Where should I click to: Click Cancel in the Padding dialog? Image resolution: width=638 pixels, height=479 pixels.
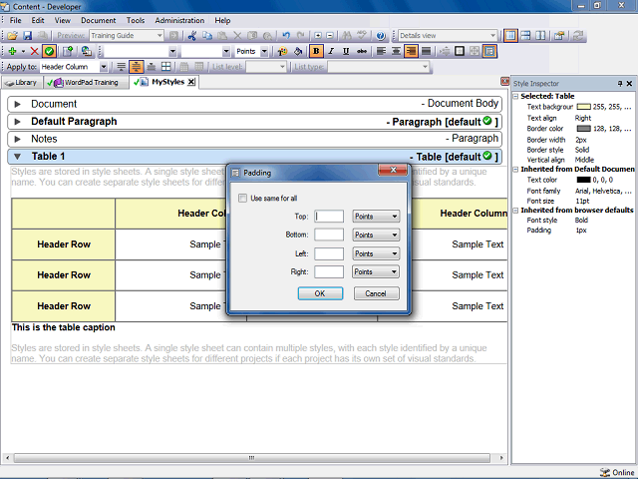[377, 293]
